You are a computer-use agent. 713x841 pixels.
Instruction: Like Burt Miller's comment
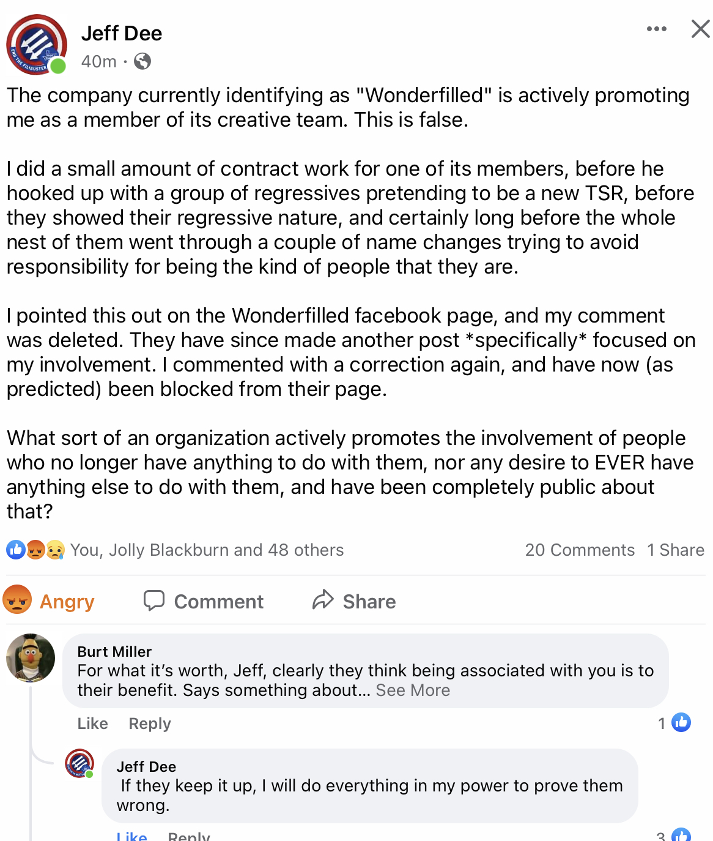pos(92,723)
